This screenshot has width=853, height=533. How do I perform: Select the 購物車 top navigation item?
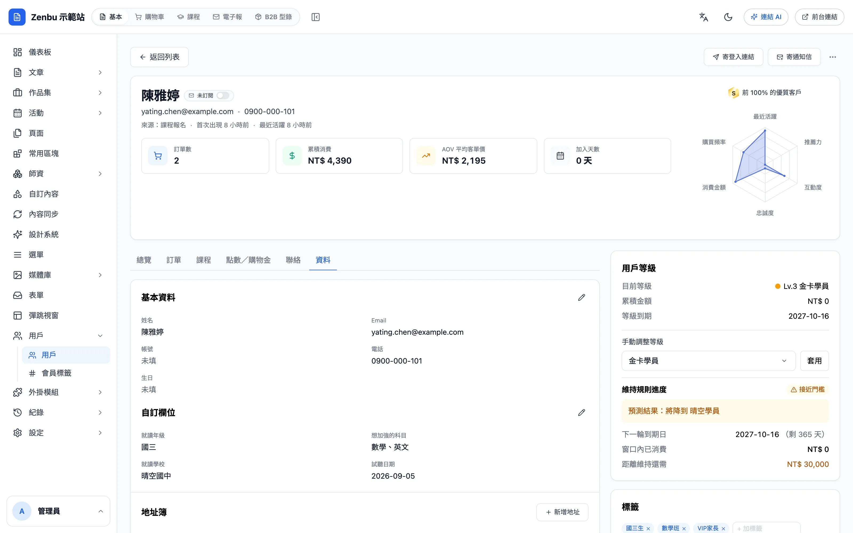pyautogui.click(x=150, y=17)
